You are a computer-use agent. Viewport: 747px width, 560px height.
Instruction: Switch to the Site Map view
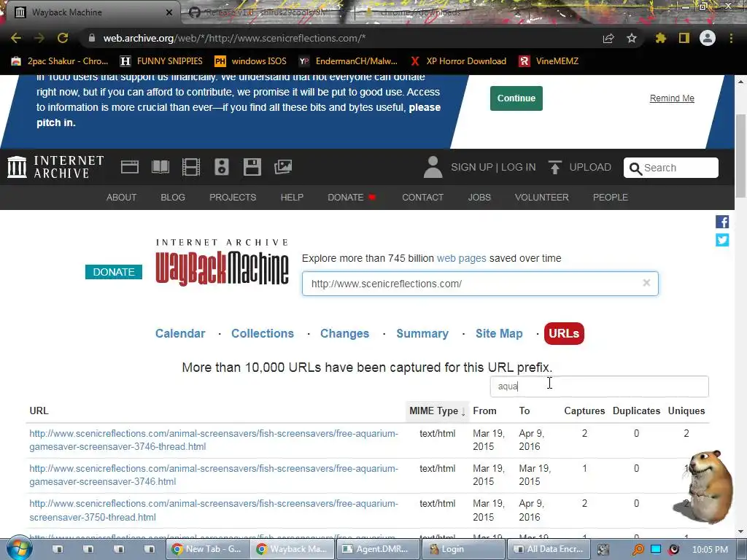point(499,333)
